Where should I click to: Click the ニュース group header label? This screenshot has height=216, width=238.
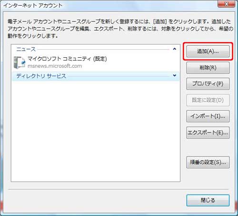point(26,49)
